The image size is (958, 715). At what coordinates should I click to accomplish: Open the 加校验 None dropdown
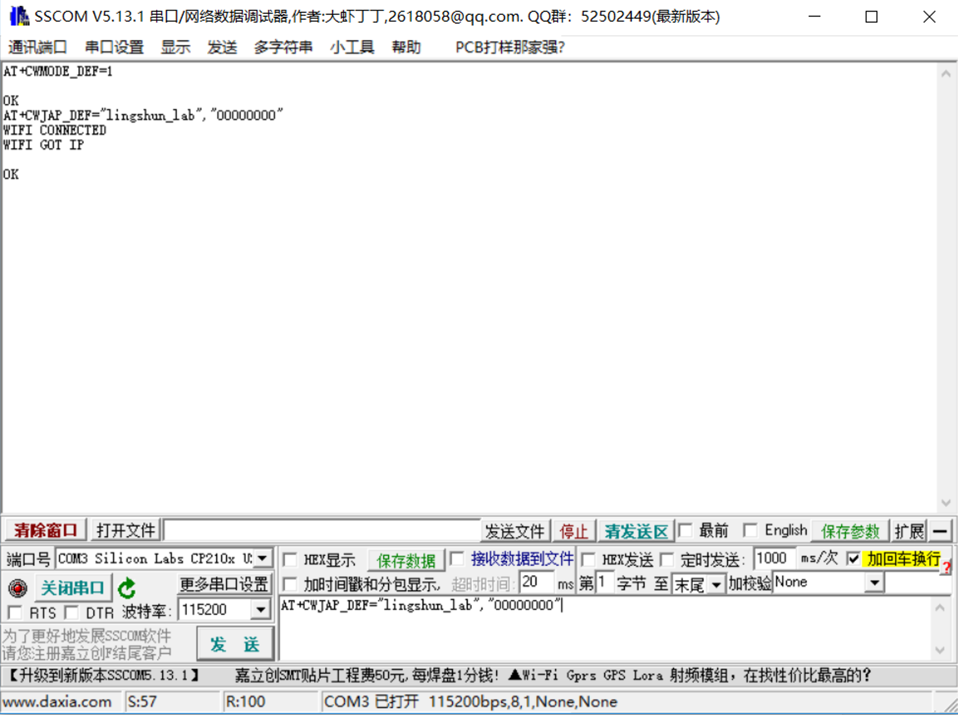pyautogui.click(x=874, y=582)
